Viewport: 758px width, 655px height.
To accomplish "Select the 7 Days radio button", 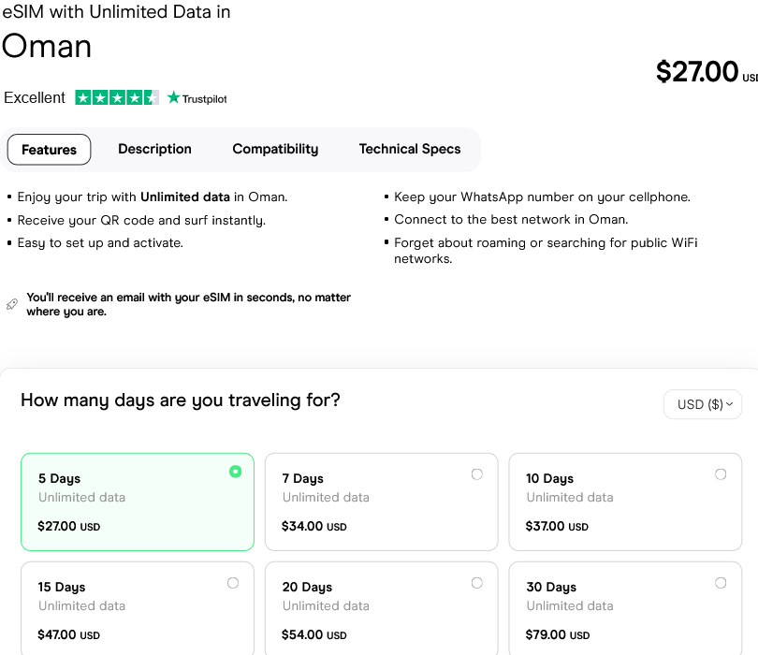I will pos(477,474).
